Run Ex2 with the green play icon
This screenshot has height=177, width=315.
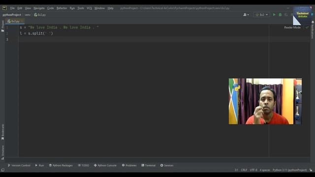[x=274, y=15]
